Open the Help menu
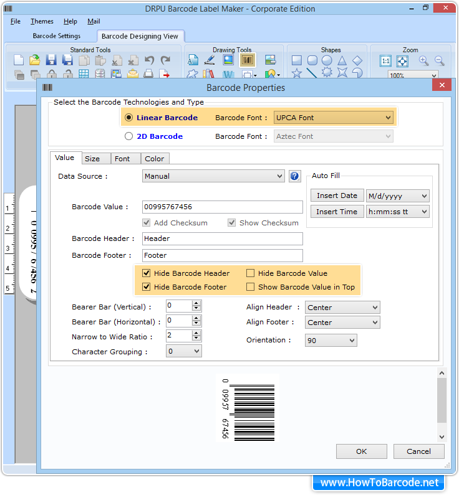This screenshot has height=495, width=459. tap(70, 21)
